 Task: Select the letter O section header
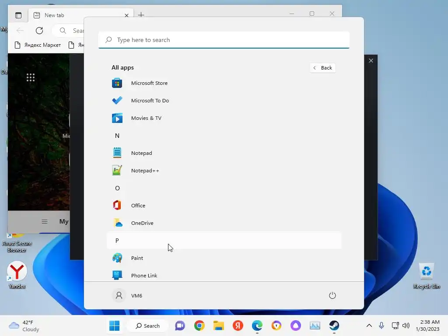click(x=224, y=188)
